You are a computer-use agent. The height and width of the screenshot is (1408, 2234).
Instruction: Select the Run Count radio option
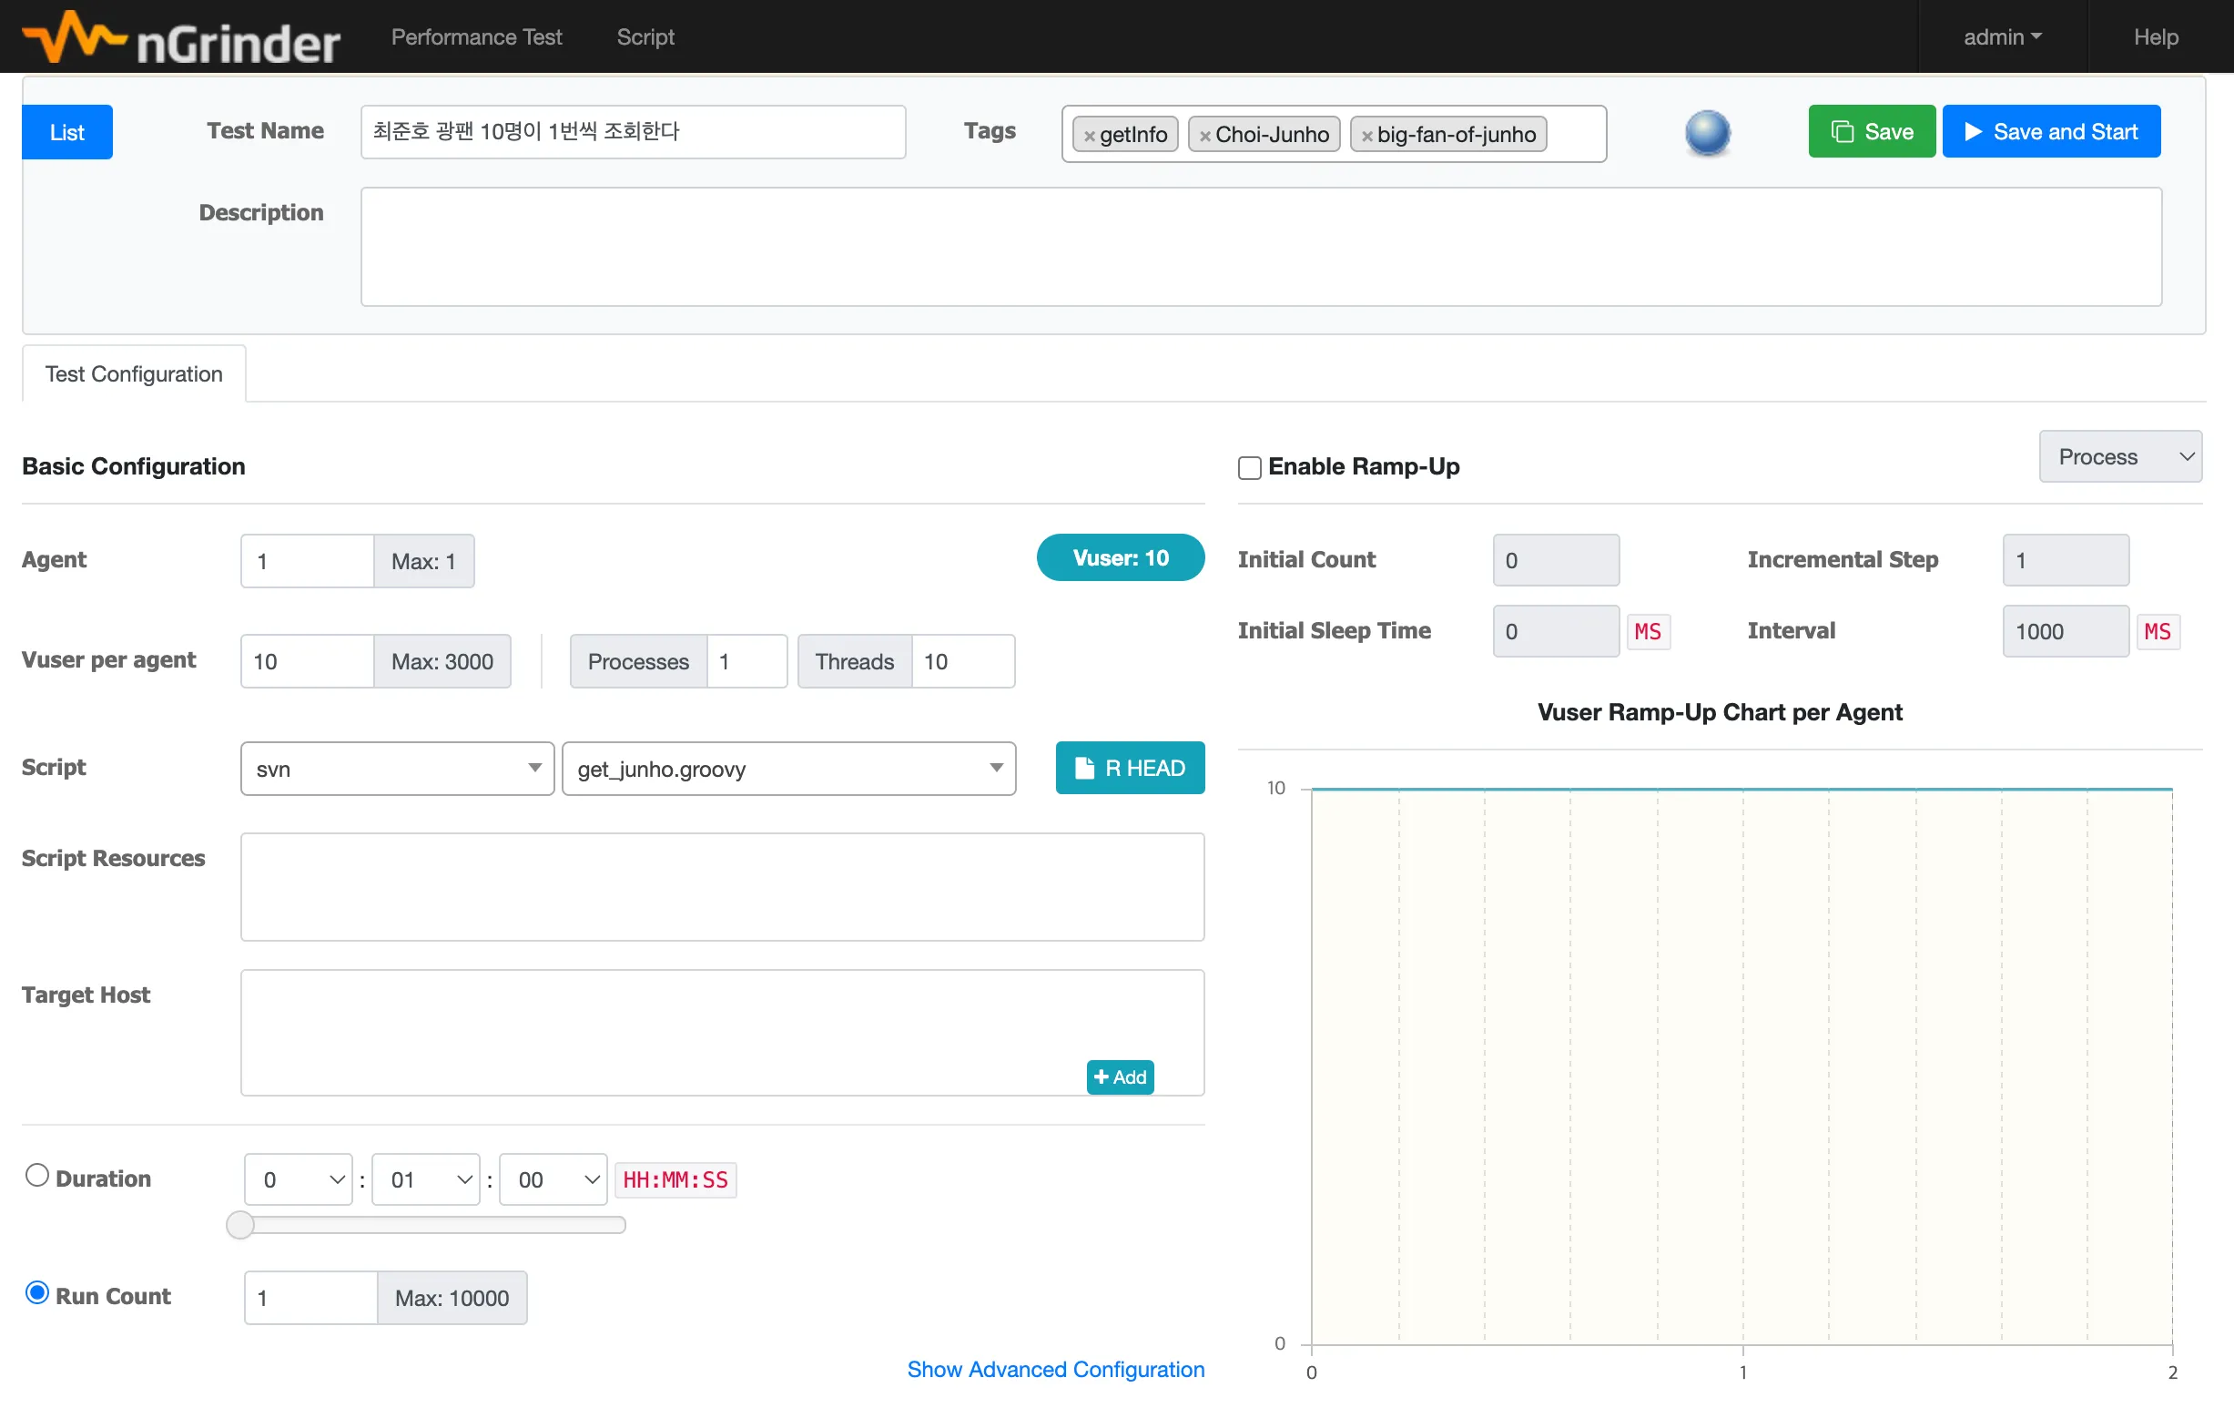point(37,1292)
